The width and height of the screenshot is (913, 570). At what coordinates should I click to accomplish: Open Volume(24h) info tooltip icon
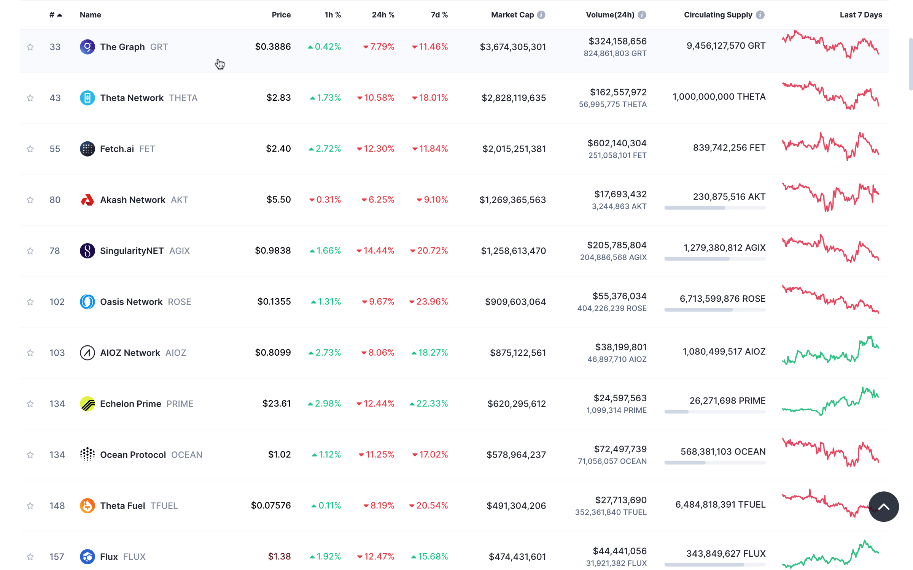[x=642, y=15]
